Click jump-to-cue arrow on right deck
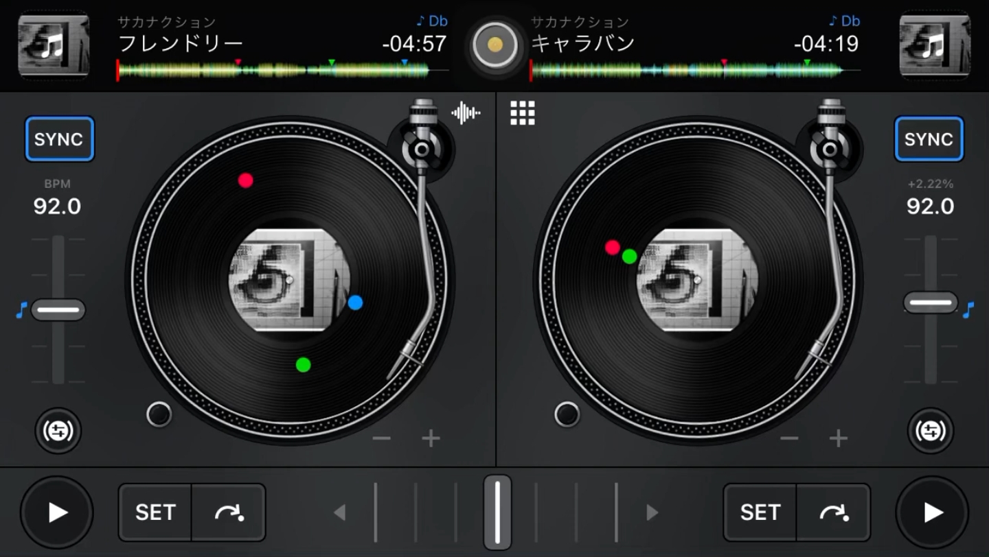989x557 pixels. tap(833, 512)
